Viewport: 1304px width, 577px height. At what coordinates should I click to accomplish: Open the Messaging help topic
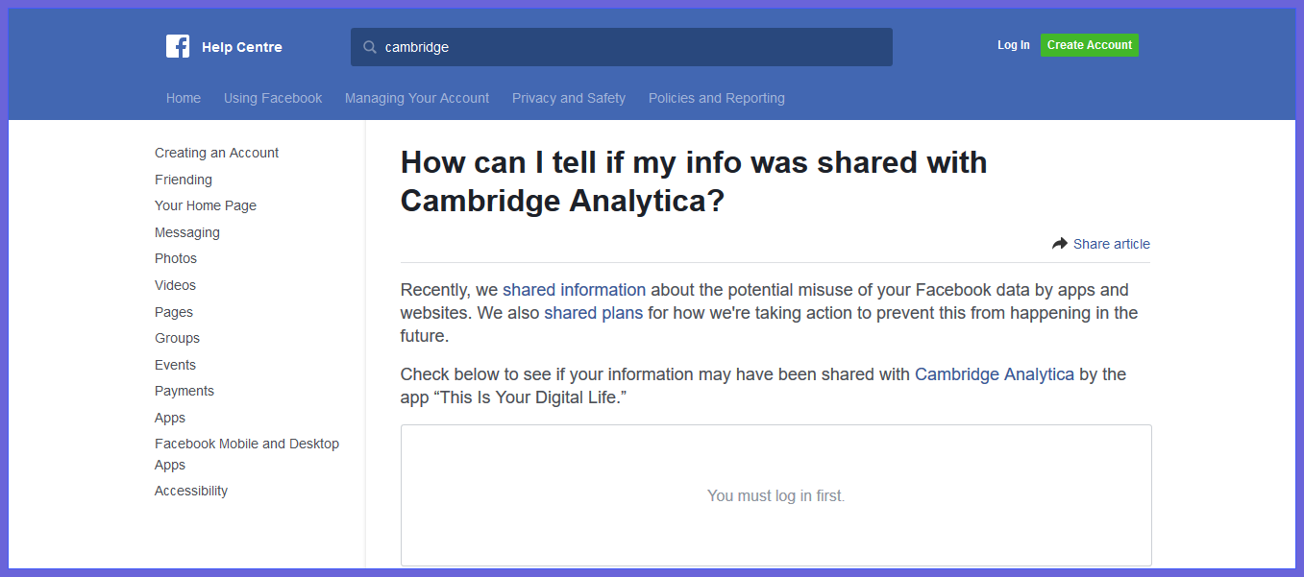pos(187,232)
